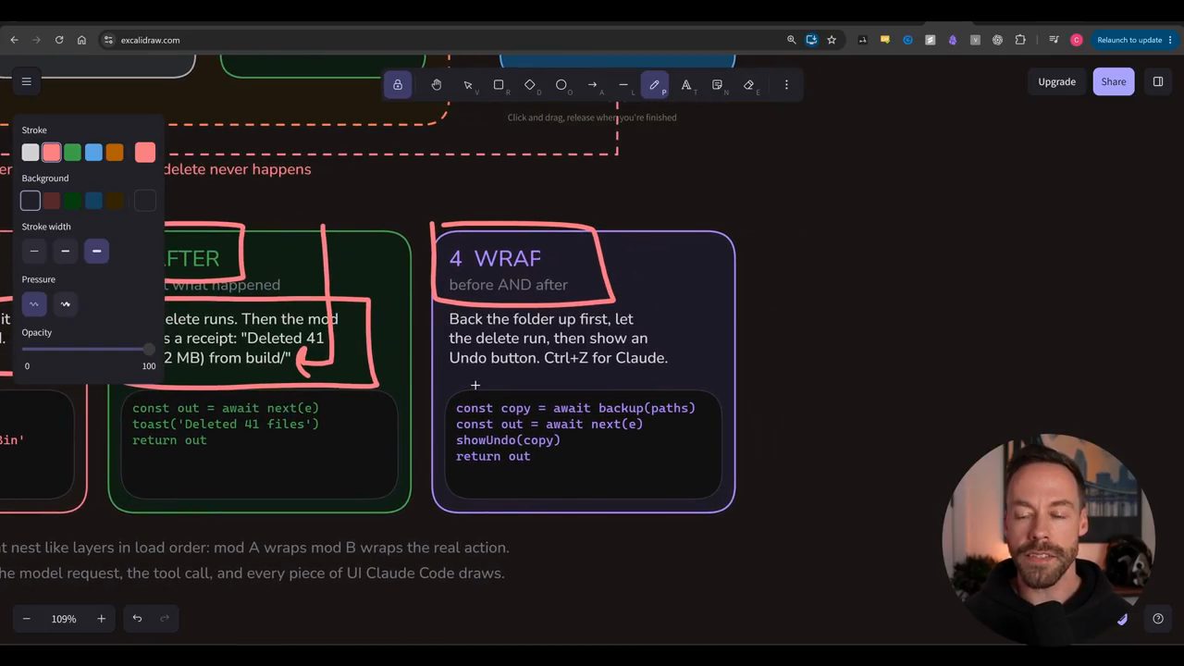Open the current background color picker
This screenshot has height=666, width=1184.
point(145,201)
